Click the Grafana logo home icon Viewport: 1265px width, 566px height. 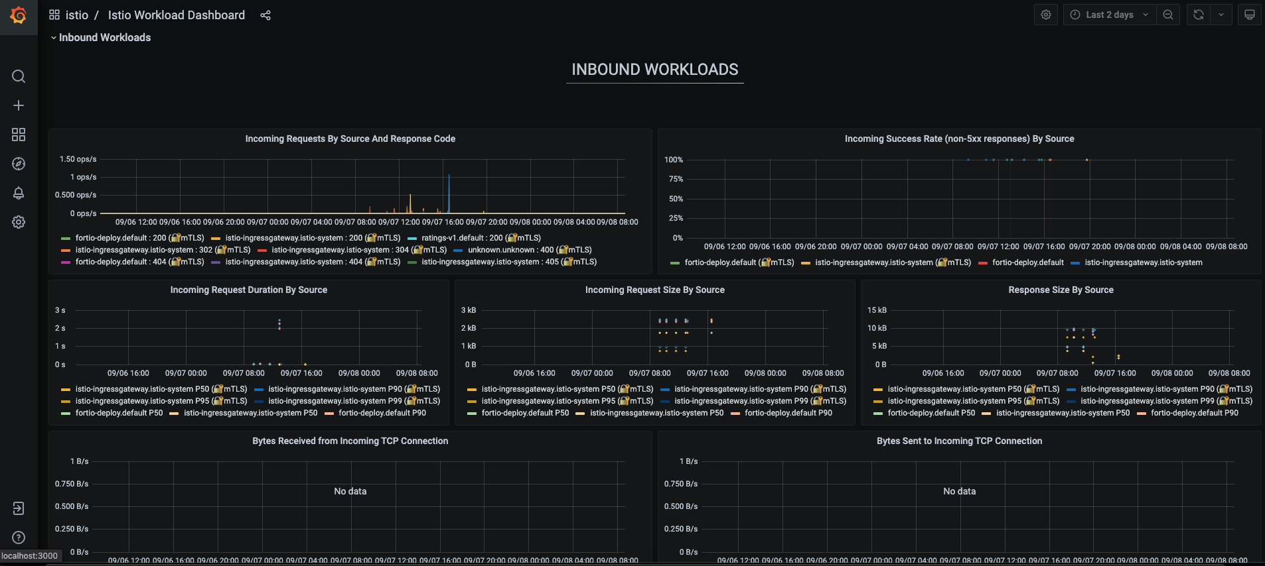click(x=19, y=15)
